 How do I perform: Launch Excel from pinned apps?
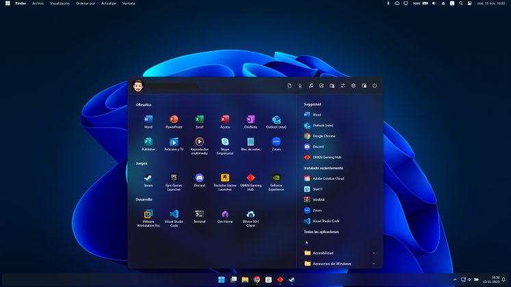point(200,122)
